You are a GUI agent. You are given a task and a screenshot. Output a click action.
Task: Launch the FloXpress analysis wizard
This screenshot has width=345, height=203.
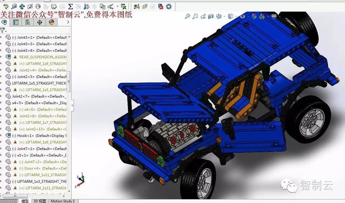tap(145, 6)
